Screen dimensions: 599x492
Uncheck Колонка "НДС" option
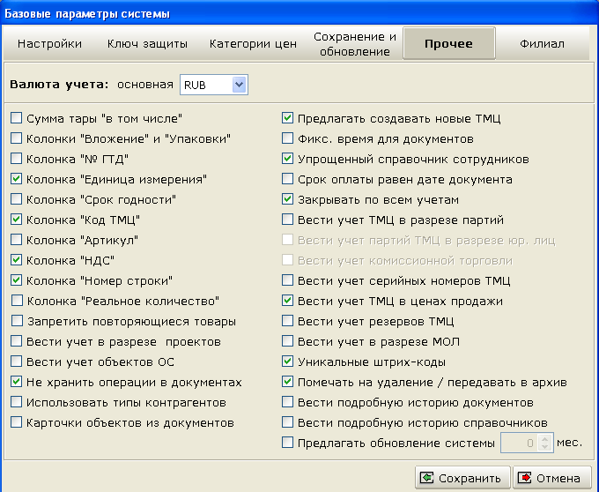(16, 260)
